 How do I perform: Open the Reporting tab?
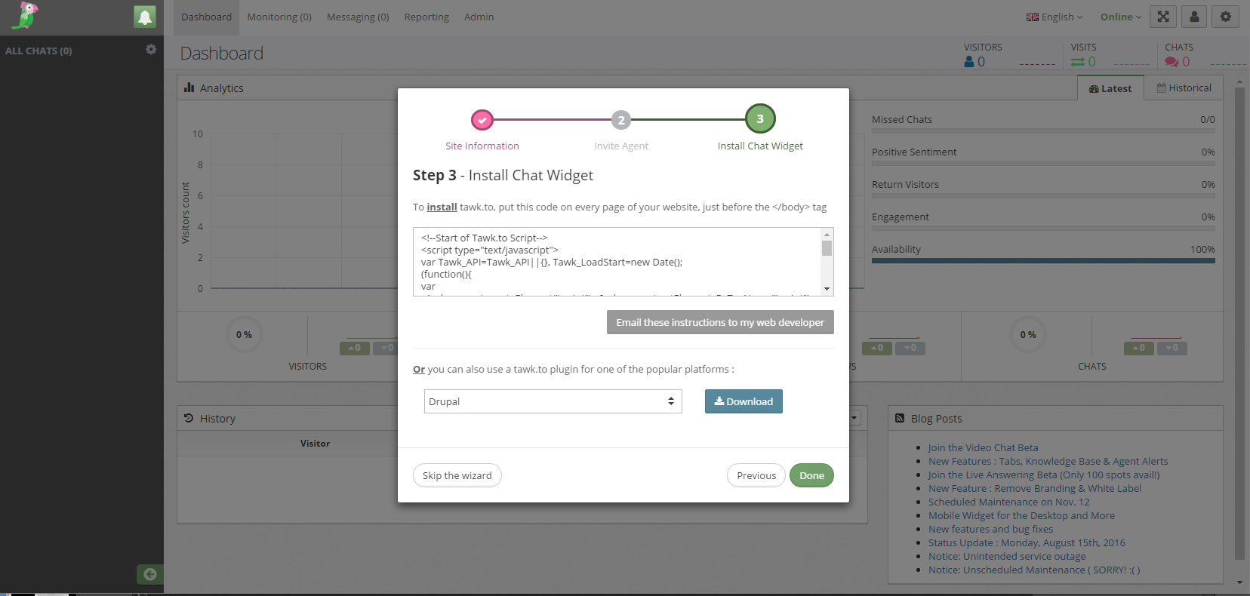point(426,17)
